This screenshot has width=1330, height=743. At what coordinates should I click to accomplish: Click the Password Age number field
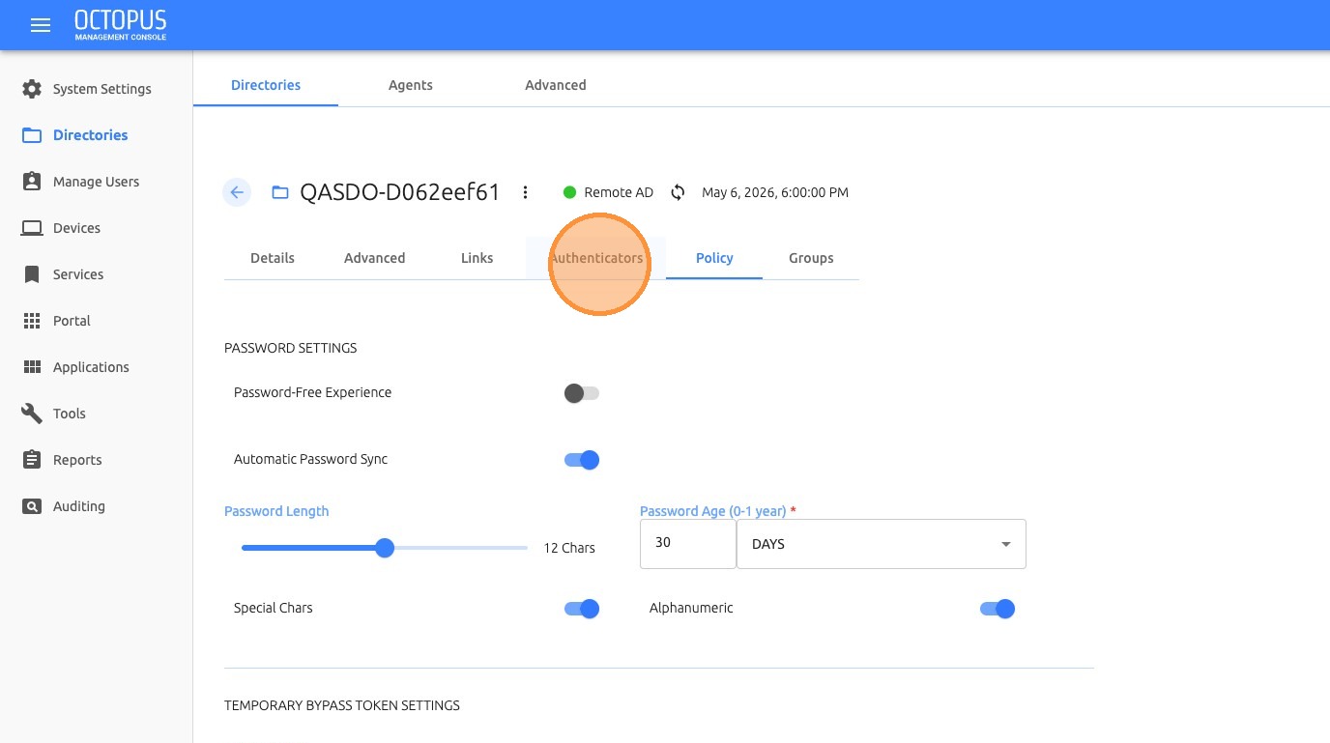coord(688,544)
